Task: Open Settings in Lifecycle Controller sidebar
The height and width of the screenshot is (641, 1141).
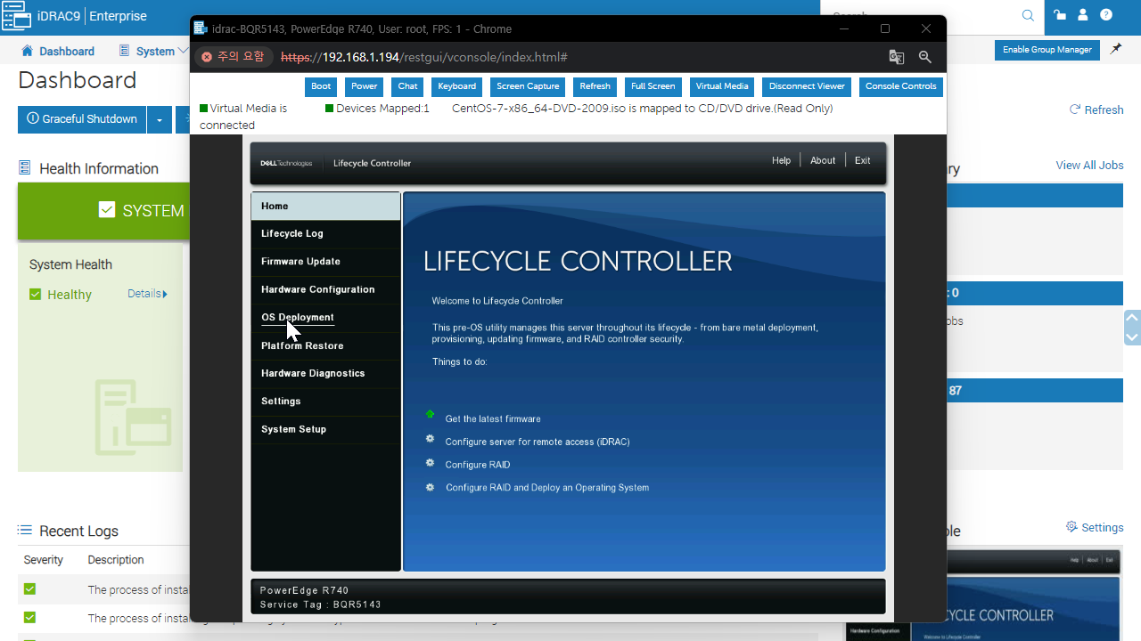Action: pyautogui.click(x=325, y=402)
